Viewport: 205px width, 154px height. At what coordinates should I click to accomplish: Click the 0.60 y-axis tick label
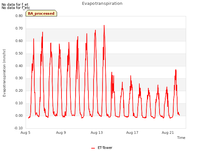point(19,41)
